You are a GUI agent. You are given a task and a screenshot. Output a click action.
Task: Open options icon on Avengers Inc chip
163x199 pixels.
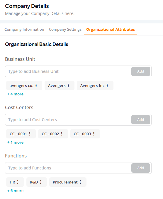pos(107,85)
